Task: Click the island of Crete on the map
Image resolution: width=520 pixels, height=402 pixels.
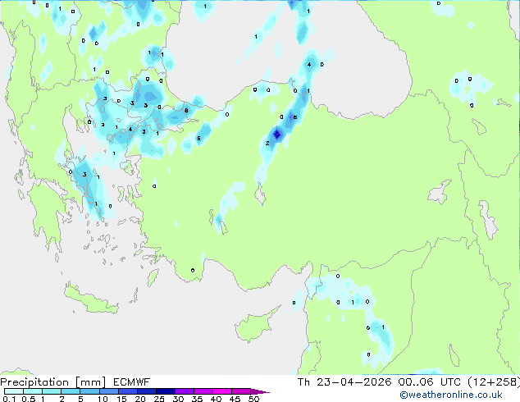Action: tap(90, 299)
